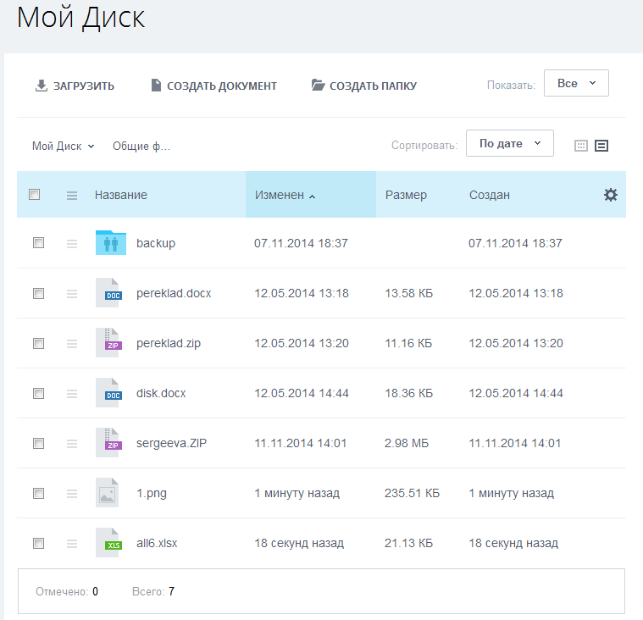This screenshot has width=643, height=620.
Task: Check the 1.png checkbox
Action: 39,493
